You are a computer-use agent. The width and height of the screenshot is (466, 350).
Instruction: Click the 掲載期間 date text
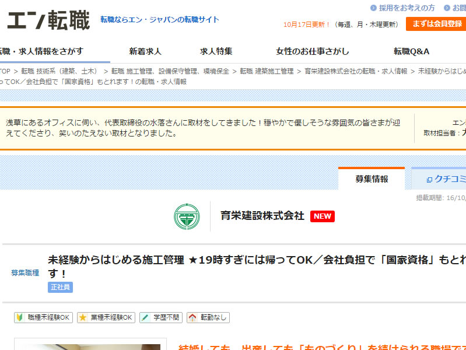[441, 198]
